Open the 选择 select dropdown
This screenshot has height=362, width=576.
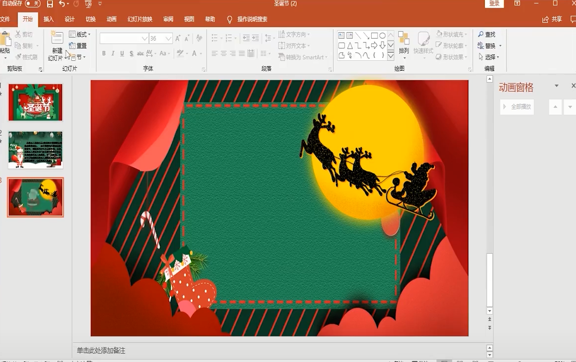[488, 57]
